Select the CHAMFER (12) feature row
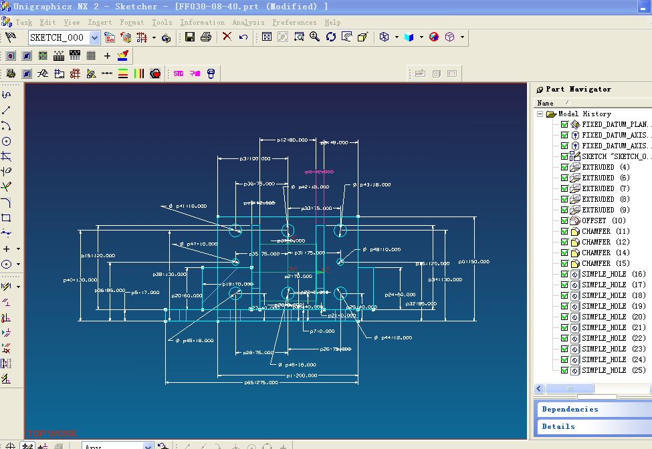Viewport: 652px width, 449px height. pos(599,242)
